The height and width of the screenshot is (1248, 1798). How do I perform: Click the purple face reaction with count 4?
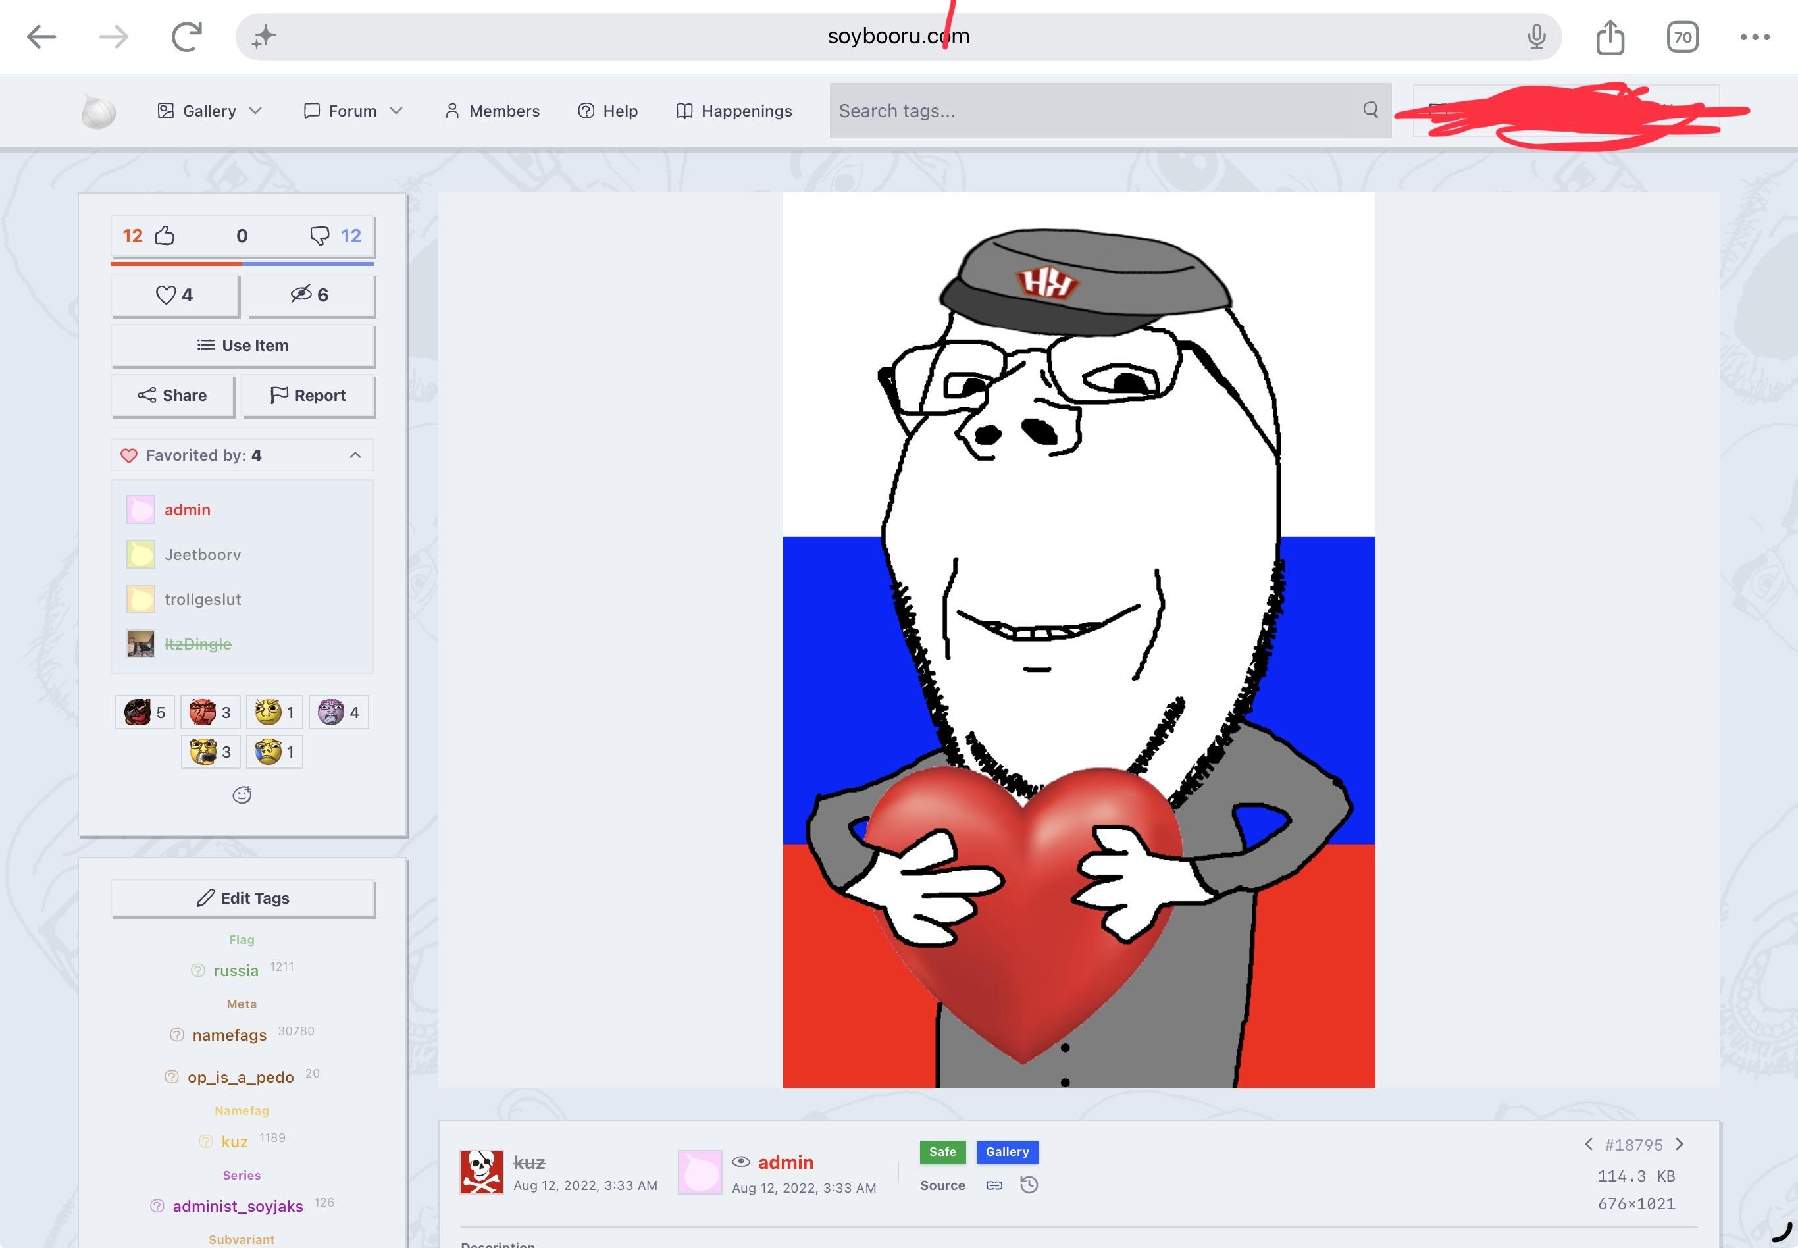tap(338, 712)
